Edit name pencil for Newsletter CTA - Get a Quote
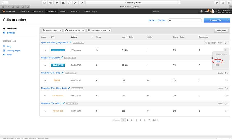This screenshot has height=139, width=232. click(69, 88)
